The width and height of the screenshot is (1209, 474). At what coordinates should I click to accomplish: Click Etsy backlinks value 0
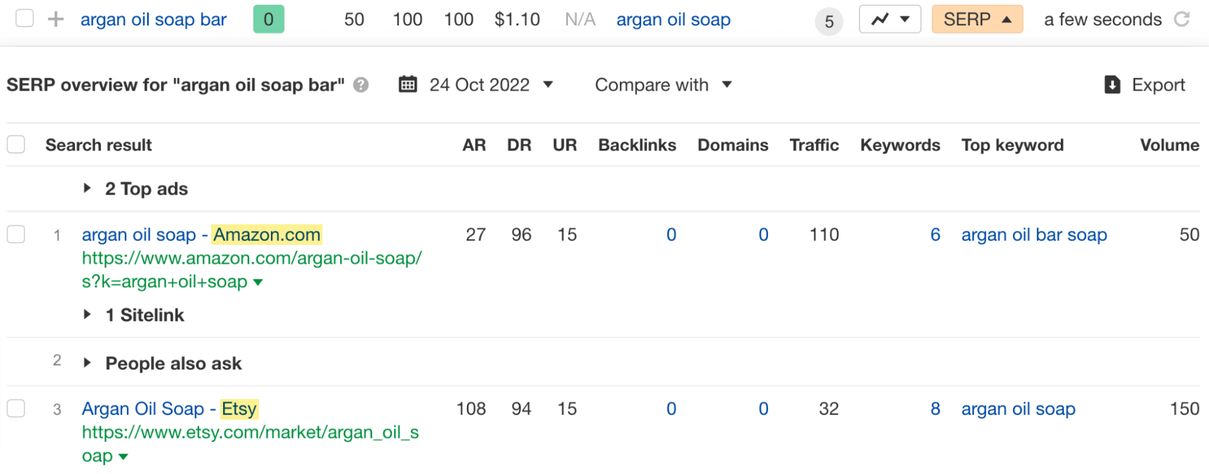[671, 409]
